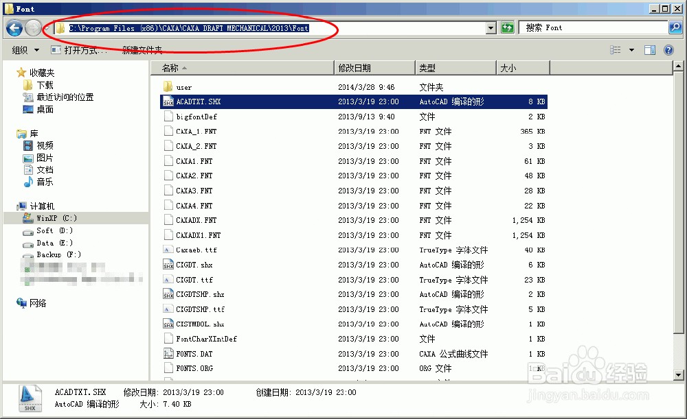Click the CXGDTSHP.ttf font icon
This screenshot has width=687, height=419.
(168, 310)
